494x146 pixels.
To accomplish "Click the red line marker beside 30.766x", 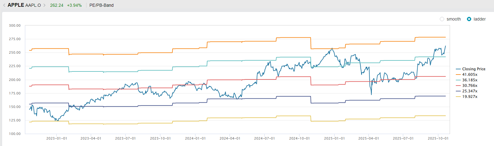I will (458, 86).
